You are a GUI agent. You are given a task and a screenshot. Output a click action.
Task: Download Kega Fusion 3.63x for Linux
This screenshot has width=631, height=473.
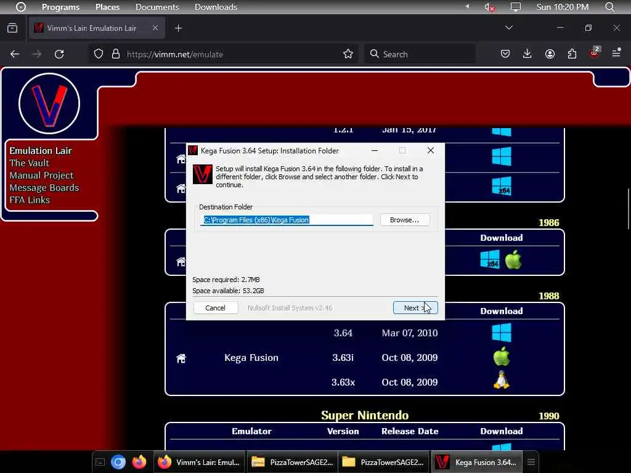pos(502,380)
